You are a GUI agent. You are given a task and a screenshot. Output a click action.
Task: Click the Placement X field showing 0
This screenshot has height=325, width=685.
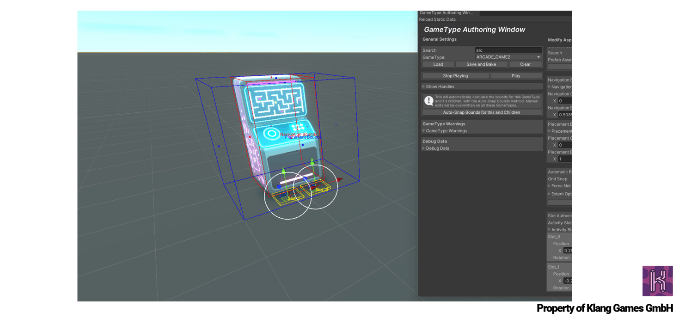pos(565,145)
